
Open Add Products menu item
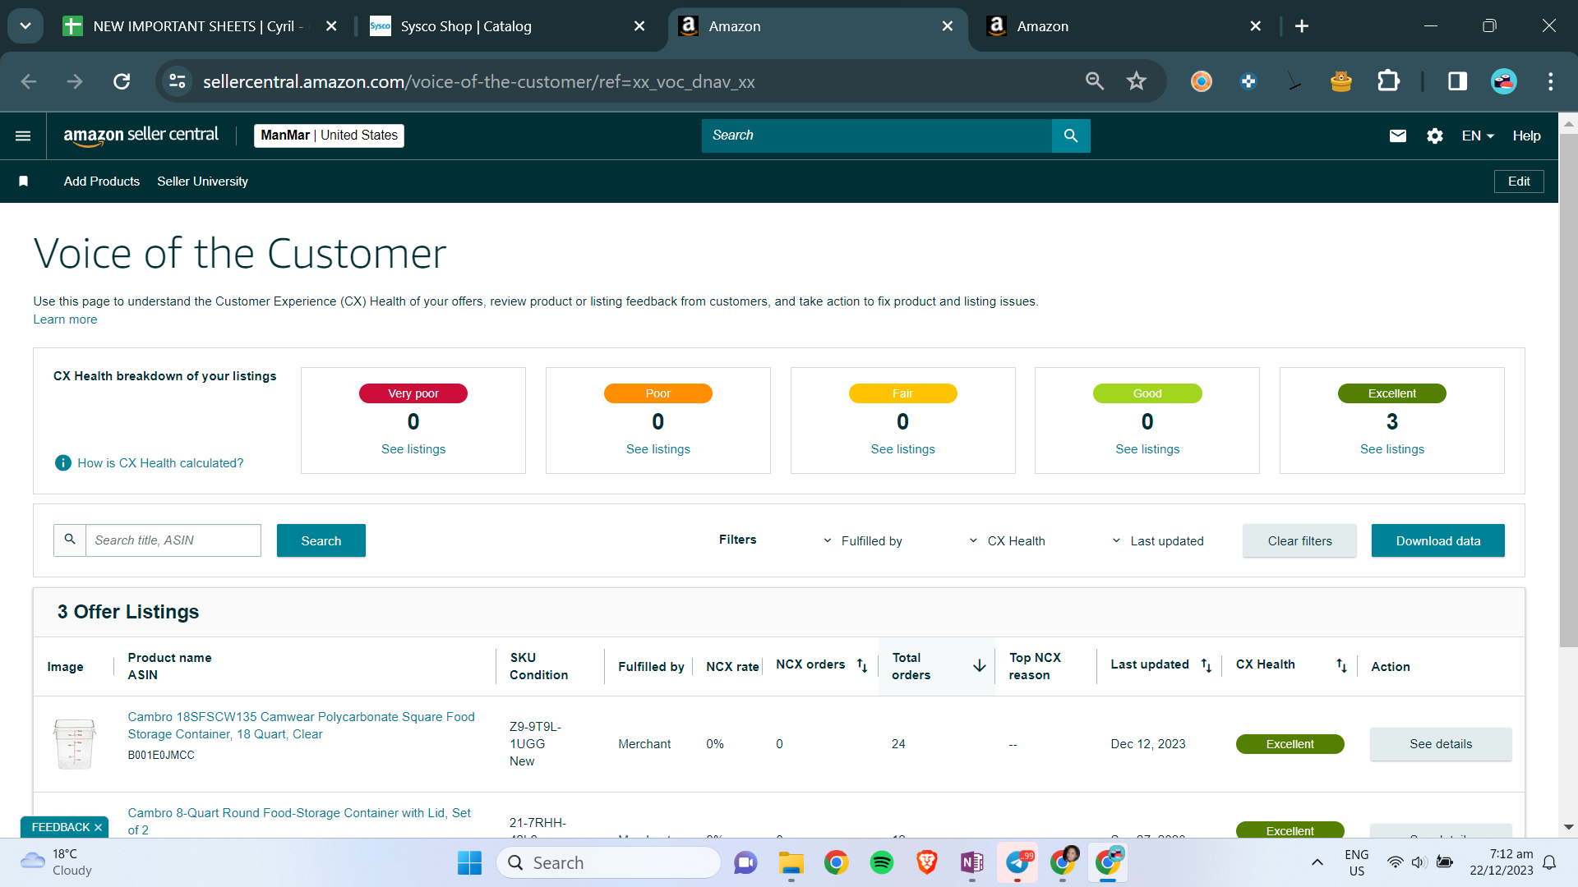coord(102,182)
